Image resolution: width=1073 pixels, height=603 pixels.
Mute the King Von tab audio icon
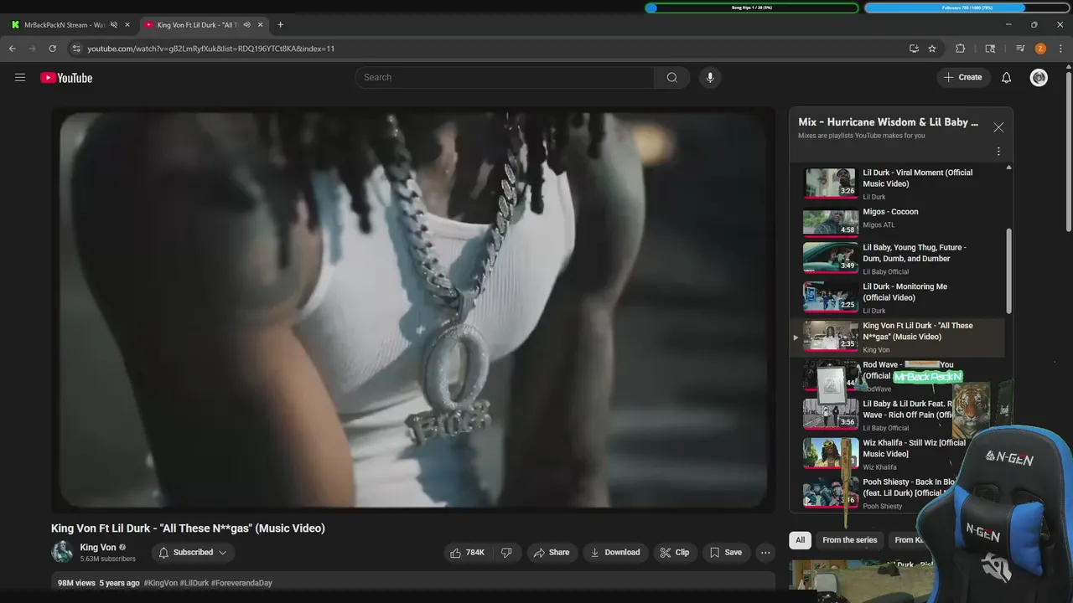tap(246, 24)
